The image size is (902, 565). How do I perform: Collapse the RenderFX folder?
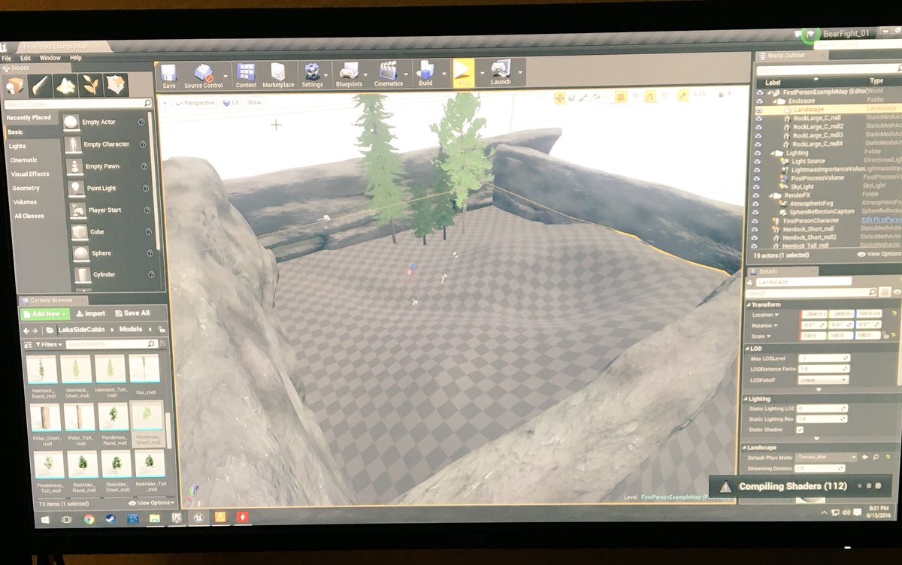pyautogui.click(x=770, y=195)
